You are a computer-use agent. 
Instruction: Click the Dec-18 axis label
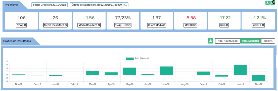pos(37,84)
